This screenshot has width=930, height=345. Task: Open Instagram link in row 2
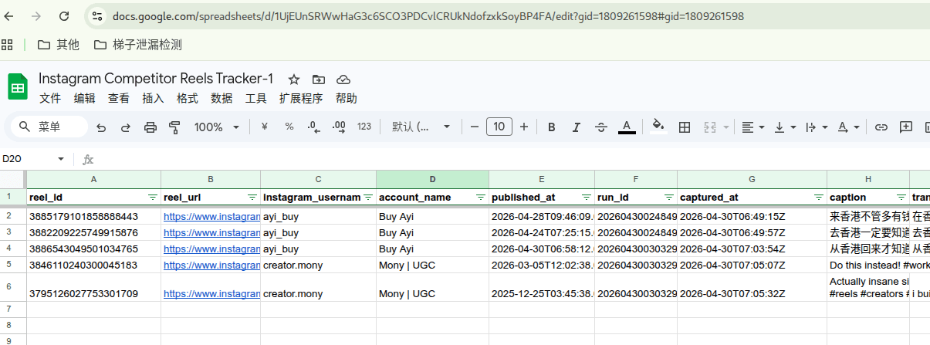[211, 217]
